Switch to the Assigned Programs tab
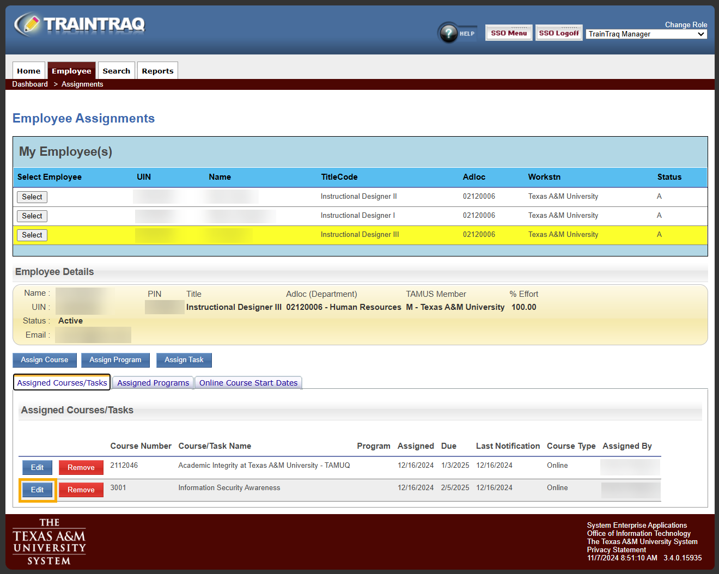719x574 pixels. tap(153, 382)
